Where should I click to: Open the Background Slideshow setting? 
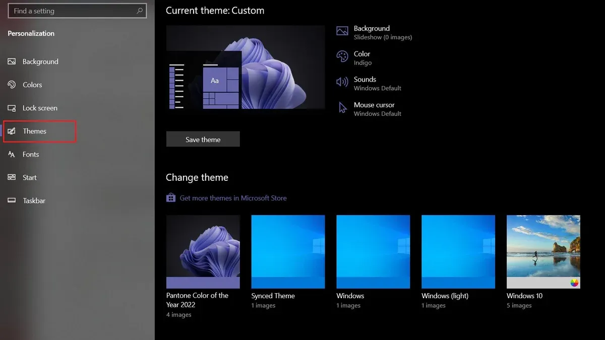pyautogui.click(x=374, y=33)
